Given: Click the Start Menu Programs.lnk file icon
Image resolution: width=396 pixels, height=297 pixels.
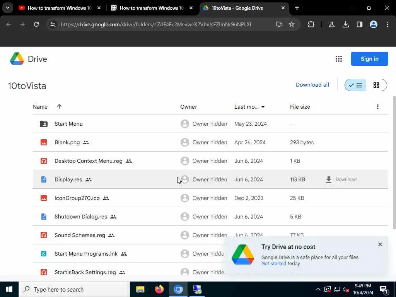Looking at the screenshot, I should [44, 254].
